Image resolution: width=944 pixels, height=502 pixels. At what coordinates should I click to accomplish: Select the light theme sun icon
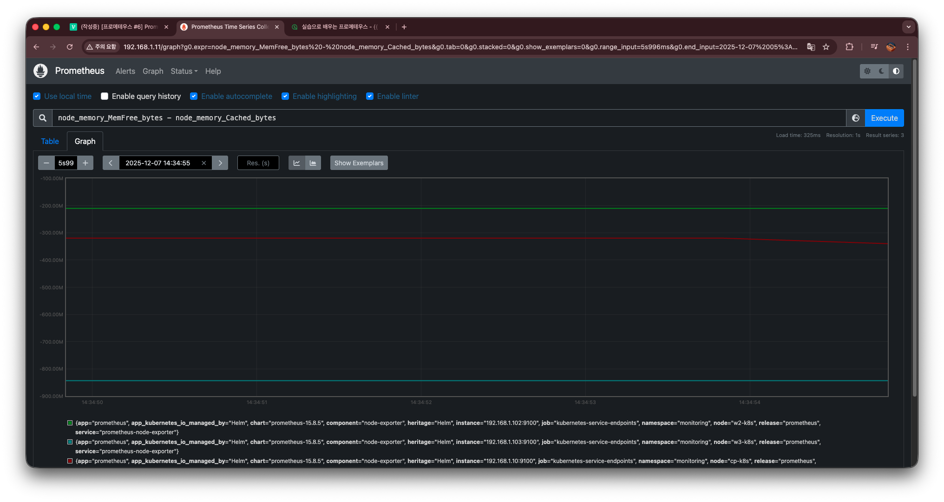click(867, 71)
